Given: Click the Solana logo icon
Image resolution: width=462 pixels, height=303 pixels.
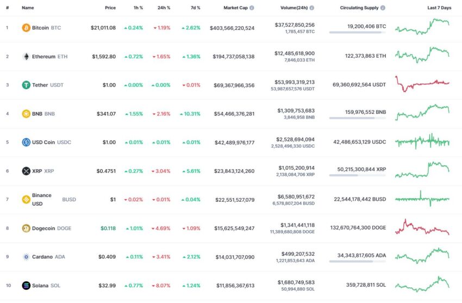Looking at the screenshot, I should 26,285.
